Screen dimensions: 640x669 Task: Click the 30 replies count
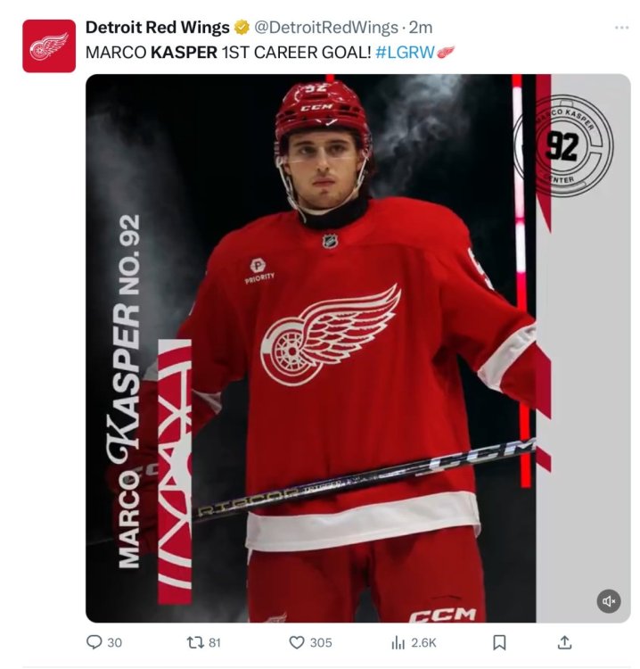(115, 642)
